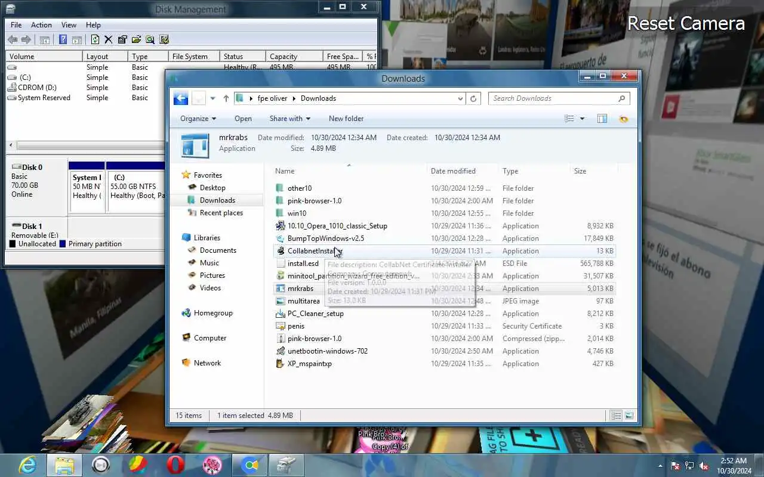Open the Organize dropdown menu
764x477 pixels.
pos(198,119)
